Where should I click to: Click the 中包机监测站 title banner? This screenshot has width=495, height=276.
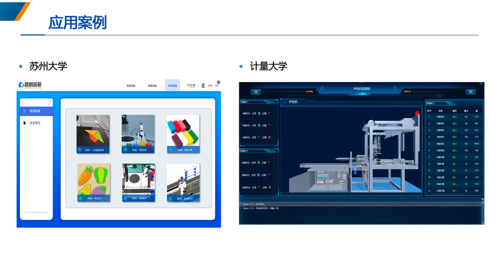tap(361, 89)
